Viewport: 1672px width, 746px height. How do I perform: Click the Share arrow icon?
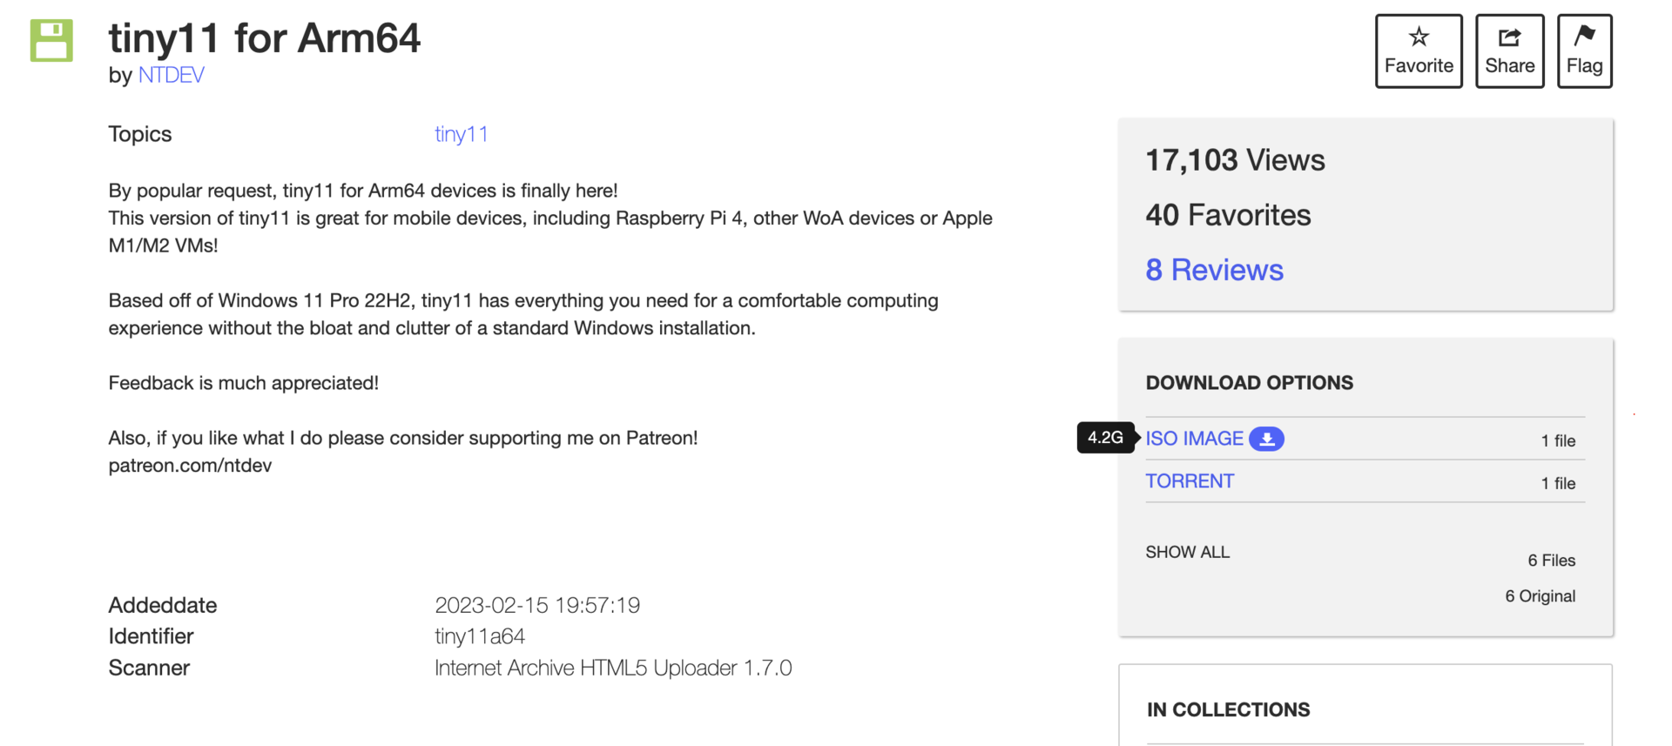coord(1509,37)
